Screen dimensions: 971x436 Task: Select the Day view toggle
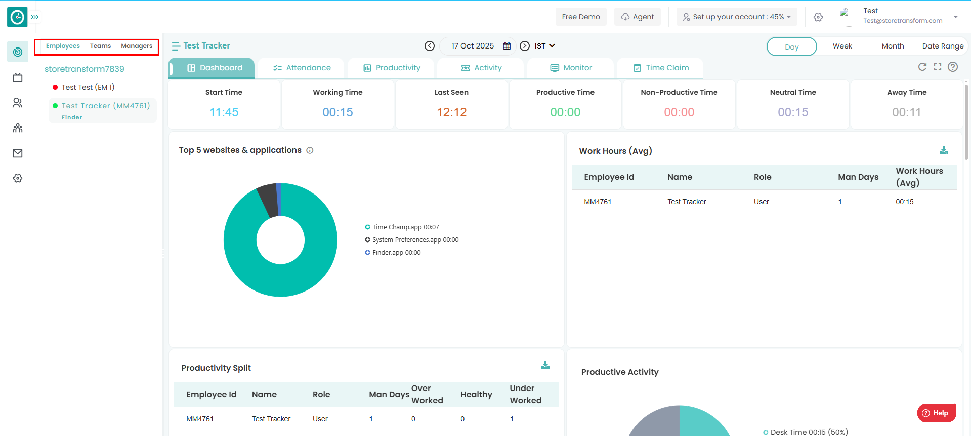[x=792, y=46]
